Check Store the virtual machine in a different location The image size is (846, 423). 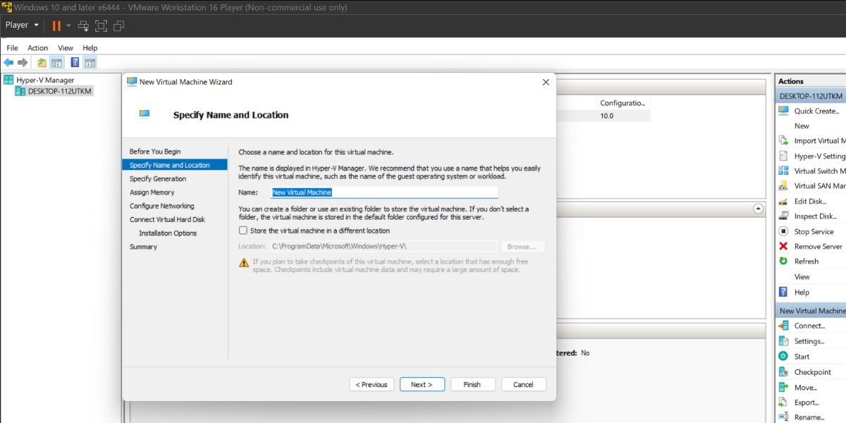pos(243,231)
